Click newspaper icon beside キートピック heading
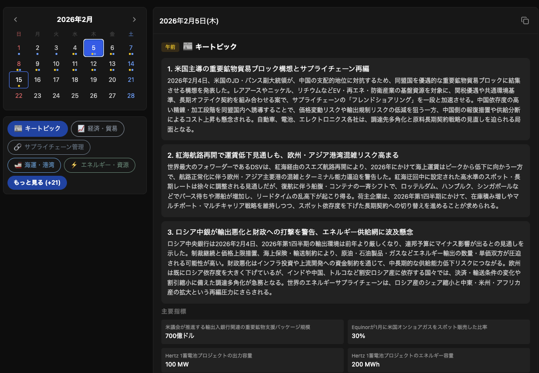The width and height of the screenshot is (539, 373). pos(188,46)
